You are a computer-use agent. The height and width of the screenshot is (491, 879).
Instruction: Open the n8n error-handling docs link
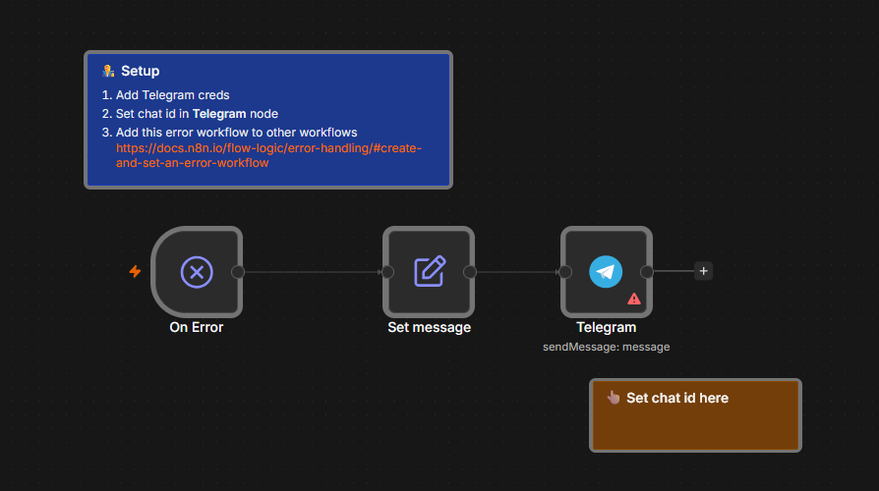[x=268, y=155]
